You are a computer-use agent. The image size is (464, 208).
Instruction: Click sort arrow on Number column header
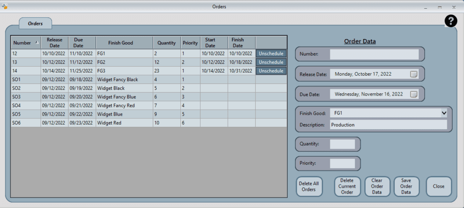point(37,43)
